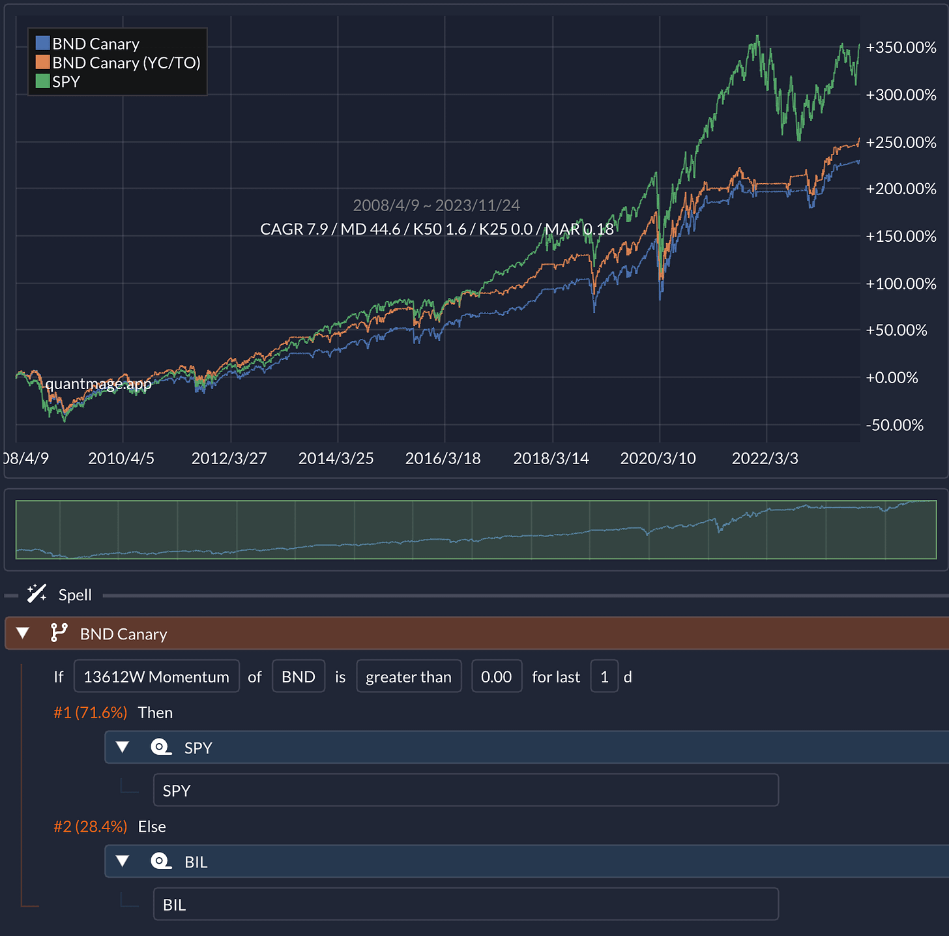Click the 2012/3/27 axis date label
The width and height of the screenshot is (949, 936).
point(229,458)
